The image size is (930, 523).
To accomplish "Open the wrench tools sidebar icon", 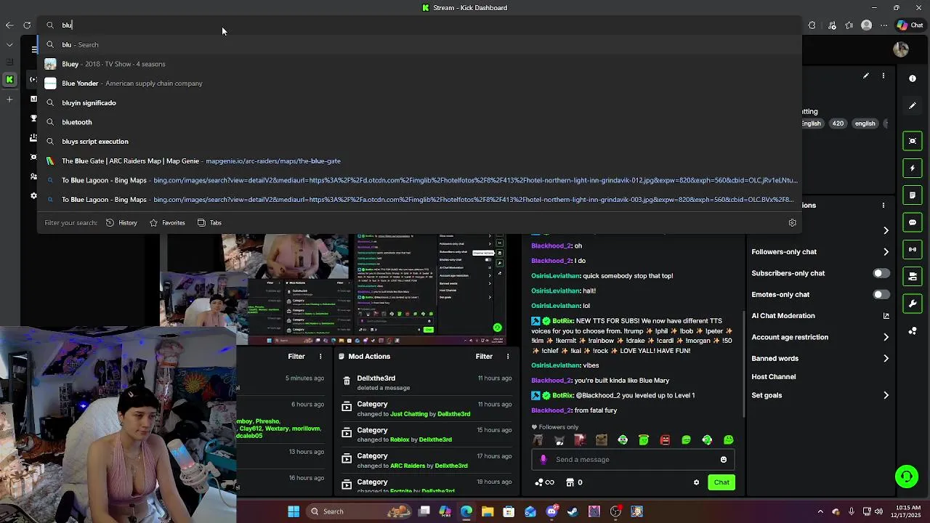I will click(x=913, y=304).
